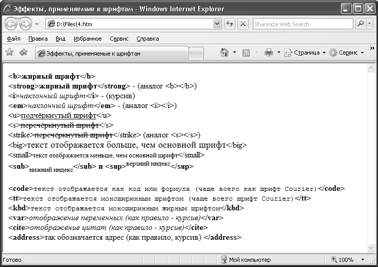Click the Готово status text
378x267 pixels.
[12, 260]
